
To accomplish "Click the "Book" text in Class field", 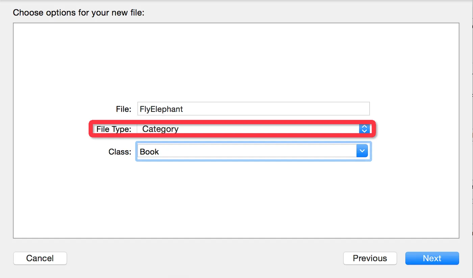I will point(149,152).
